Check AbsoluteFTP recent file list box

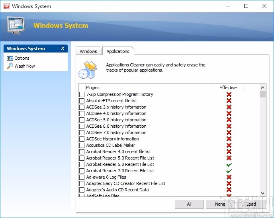coord(82,101)
